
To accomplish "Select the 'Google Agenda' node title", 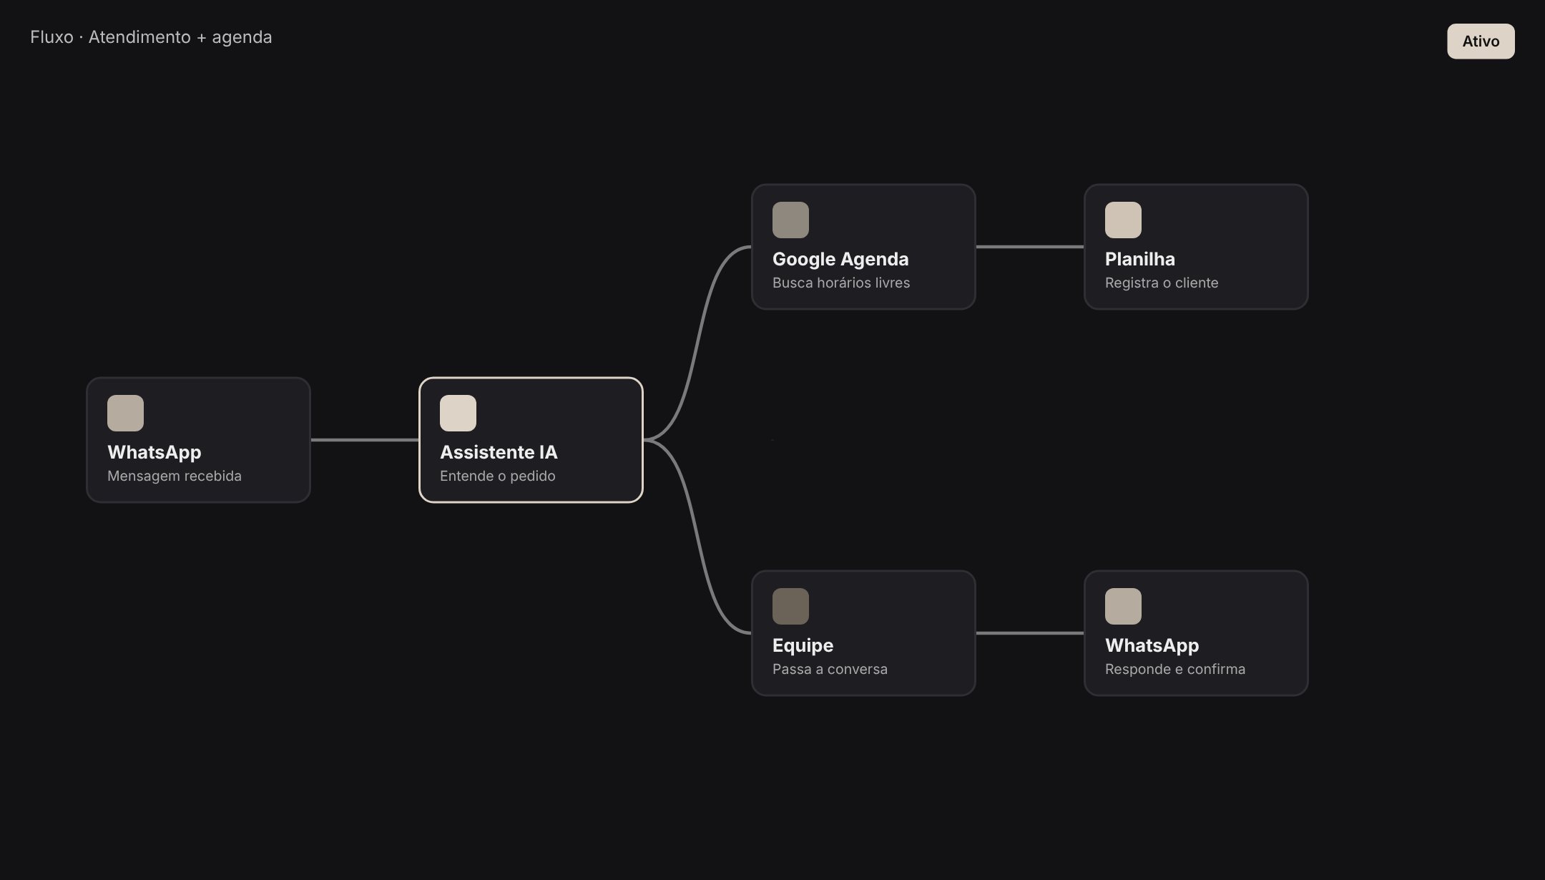I will (840, 259).
